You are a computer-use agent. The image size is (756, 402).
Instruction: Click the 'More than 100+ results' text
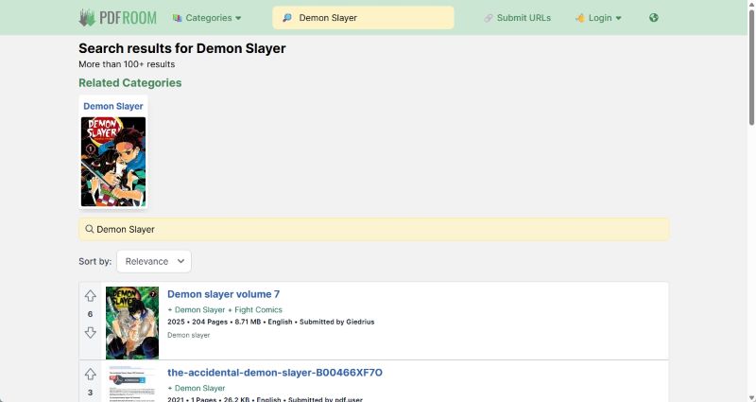(x=127, y=64)
